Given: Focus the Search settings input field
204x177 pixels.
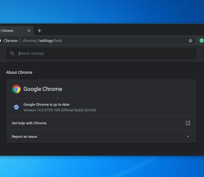Looking at the screenshot, I should click(x=101, y=53).
